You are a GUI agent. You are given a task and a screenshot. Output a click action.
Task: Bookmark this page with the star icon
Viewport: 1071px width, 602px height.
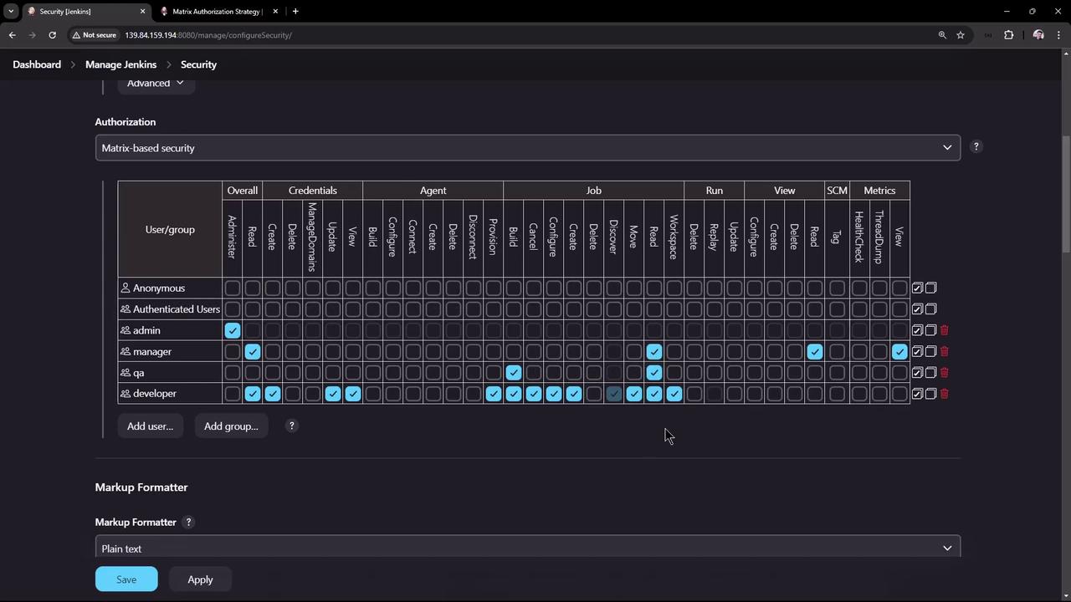click(x=961, y=35)
